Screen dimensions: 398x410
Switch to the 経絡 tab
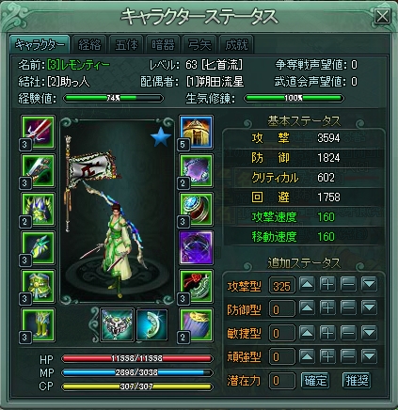coord(89,45)
